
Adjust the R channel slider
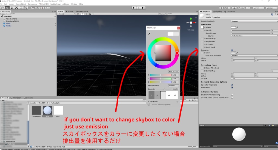click(160, 75)
